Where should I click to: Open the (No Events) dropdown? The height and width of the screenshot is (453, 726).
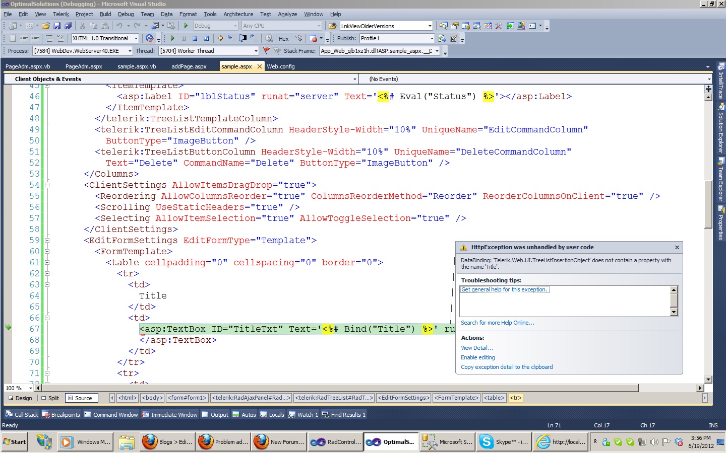pyautogui.click(x=535, y=79)
